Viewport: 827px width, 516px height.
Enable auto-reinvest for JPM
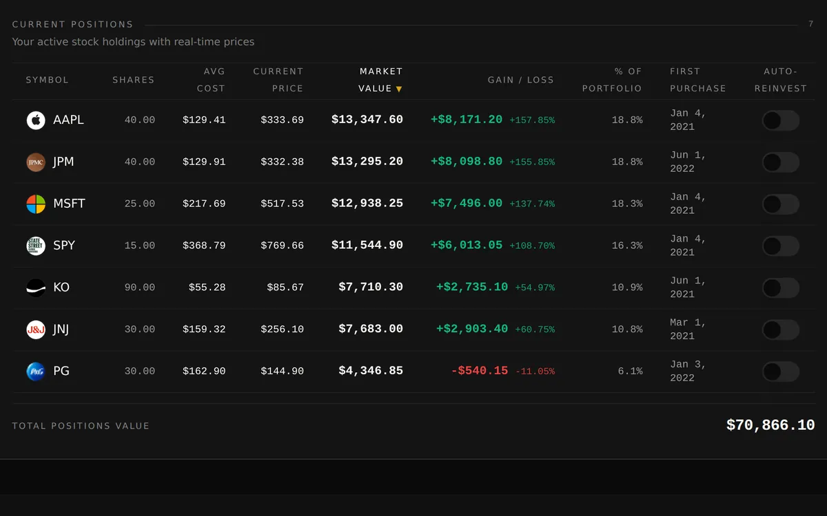point(781,162)
